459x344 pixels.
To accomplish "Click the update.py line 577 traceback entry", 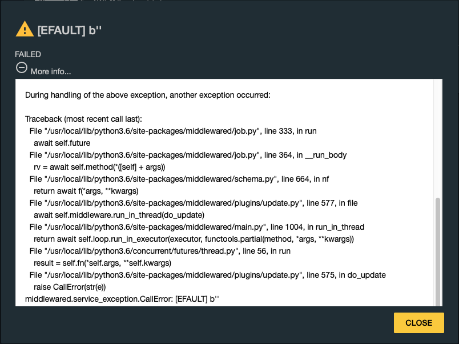I will [x=193, y=203].
